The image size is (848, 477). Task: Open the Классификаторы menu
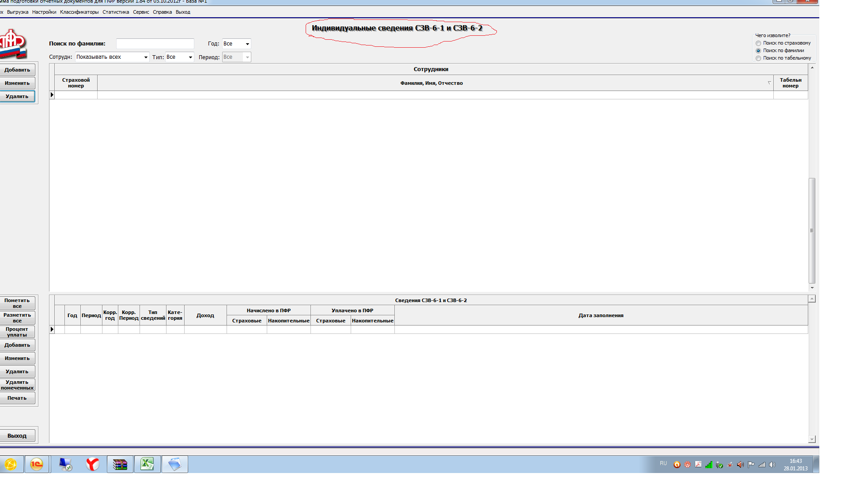79,12
